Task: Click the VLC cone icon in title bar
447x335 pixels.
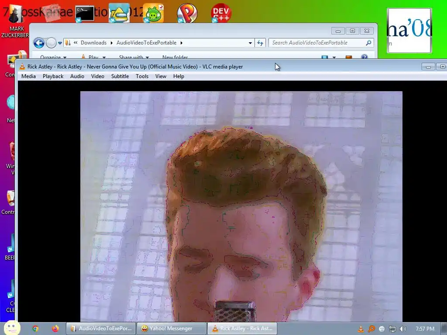Action: point(22,67)
